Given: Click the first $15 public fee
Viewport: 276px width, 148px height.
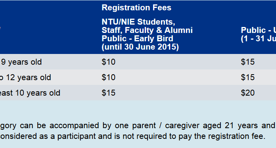Looking at the screenshot, I should point(248,62).
